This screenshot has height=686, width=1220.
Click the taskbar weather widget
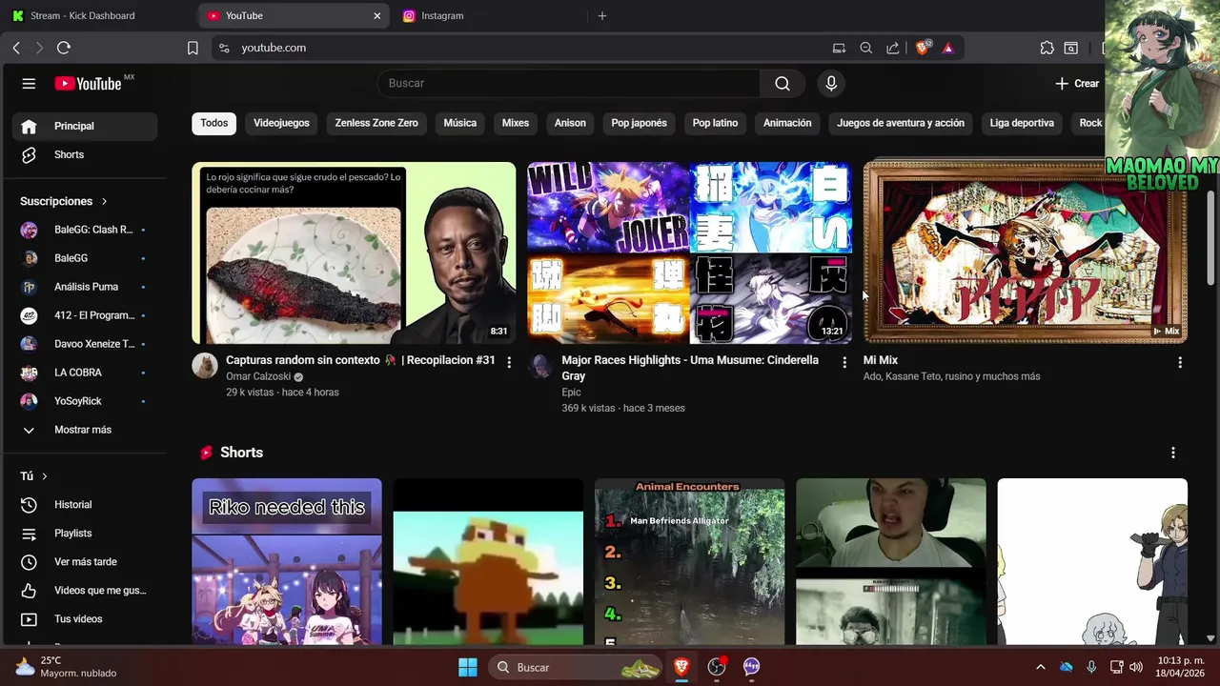66,667
